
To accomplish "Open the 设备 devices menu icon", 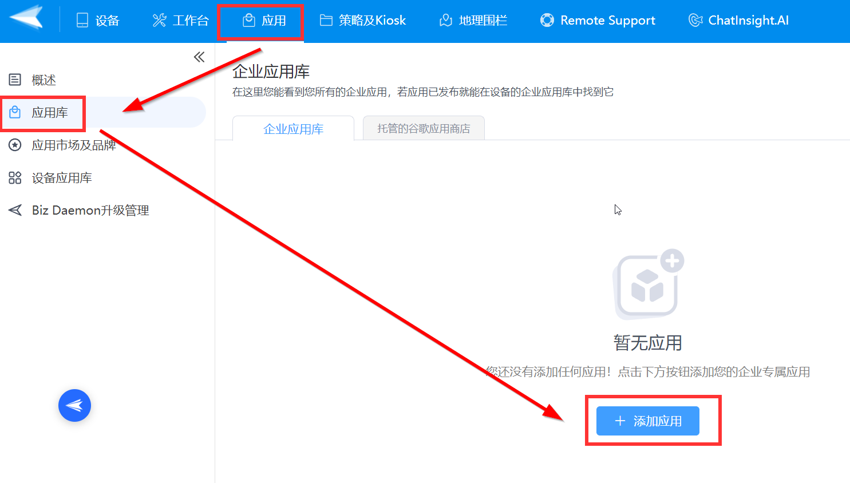I will coord(82,21).
